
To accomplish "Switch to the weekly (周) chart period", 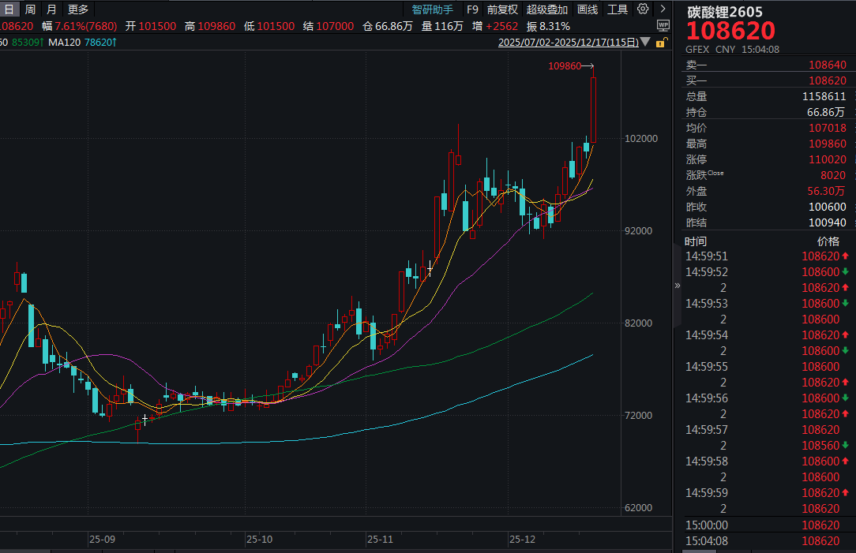I will tap(30, 9).
